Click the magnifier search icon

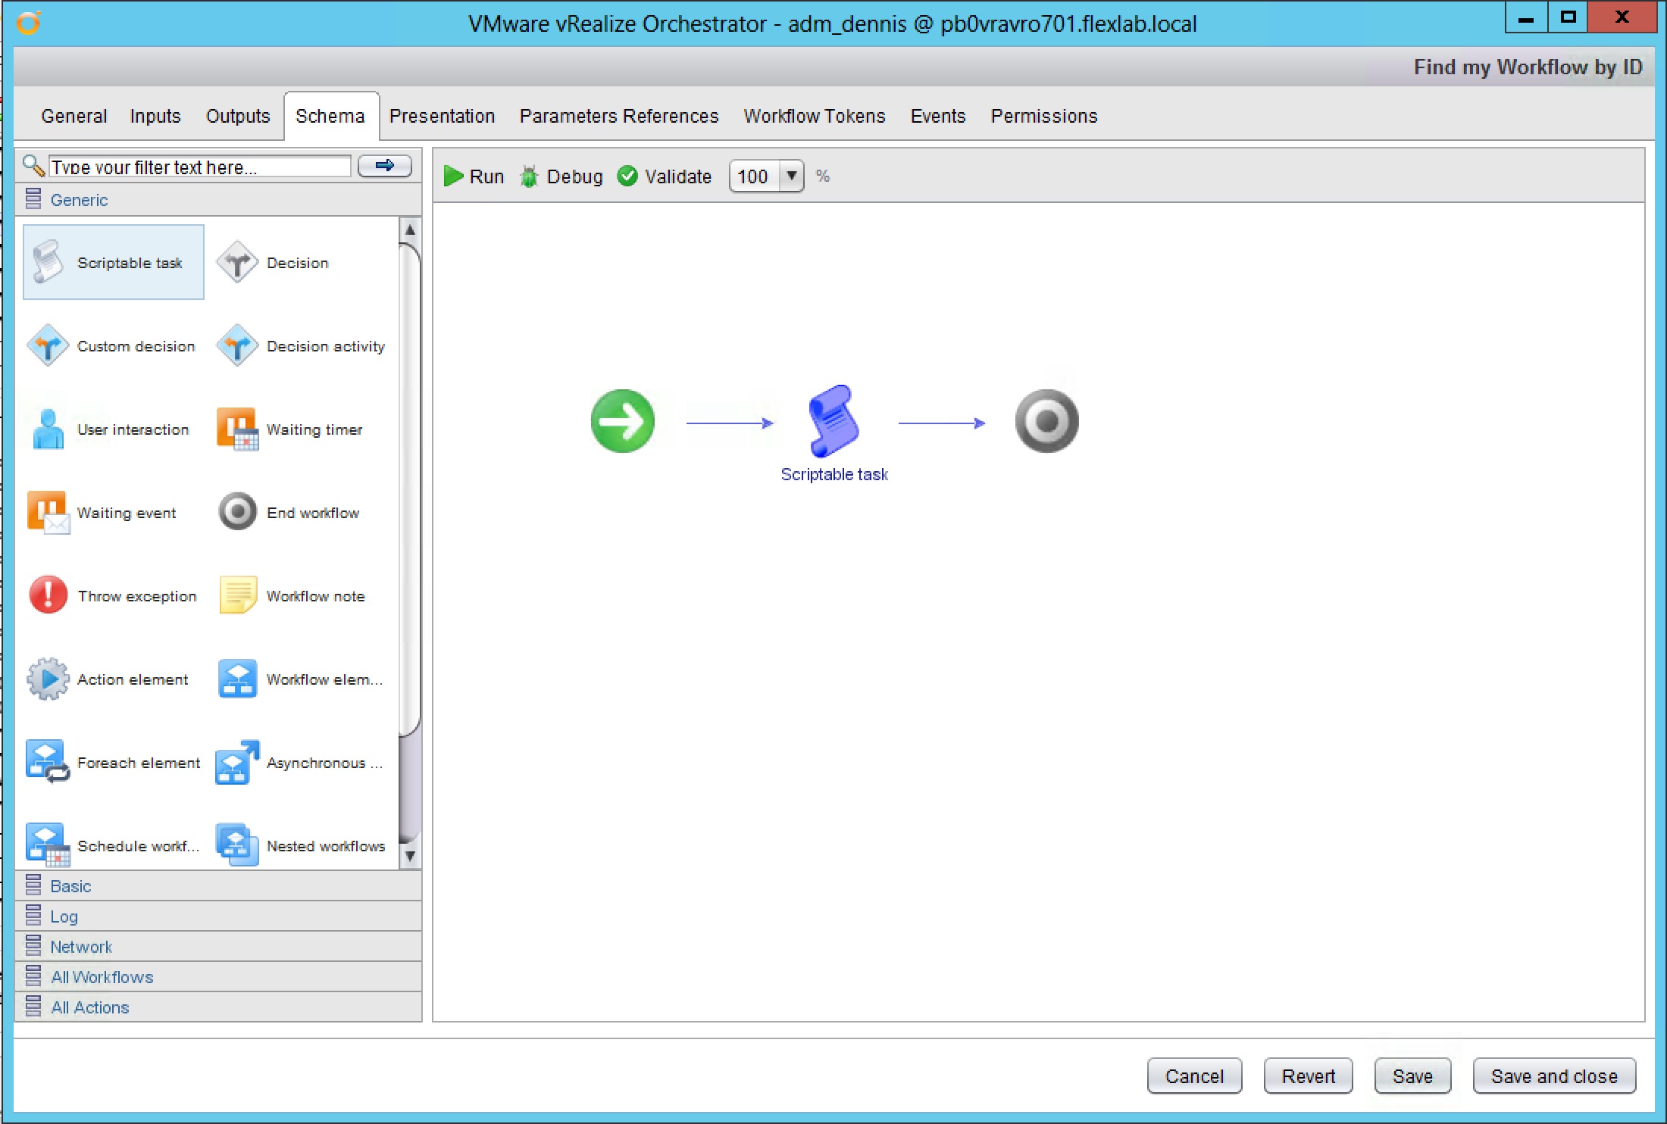pyautogui.click(x=34, y=166)
